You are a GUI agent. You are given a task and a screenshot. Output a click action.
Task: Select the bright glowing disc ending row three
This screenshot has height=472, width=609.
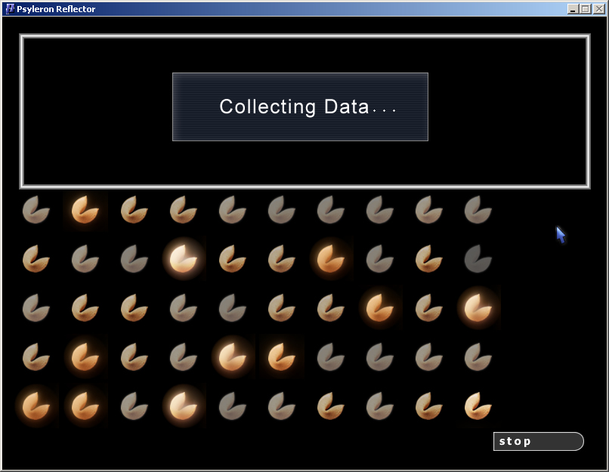tap(478, 308)
